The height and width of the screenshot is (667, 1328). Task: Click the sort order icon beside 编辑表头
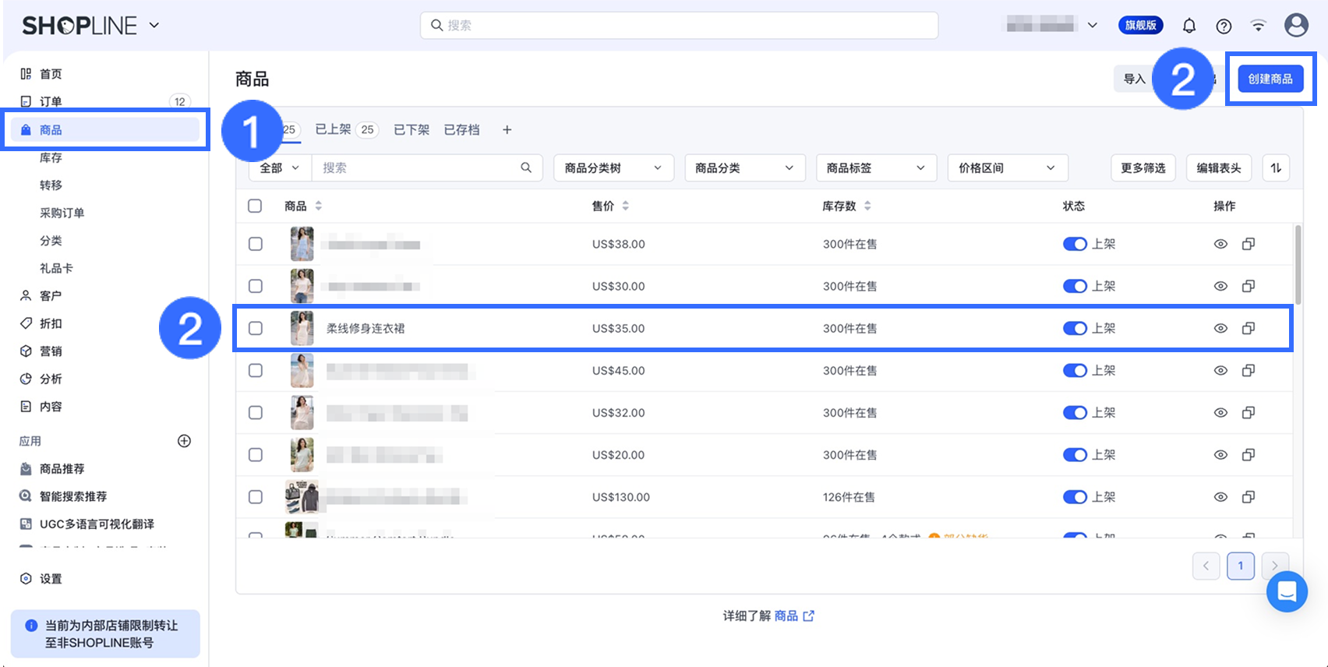point(1276,168)
